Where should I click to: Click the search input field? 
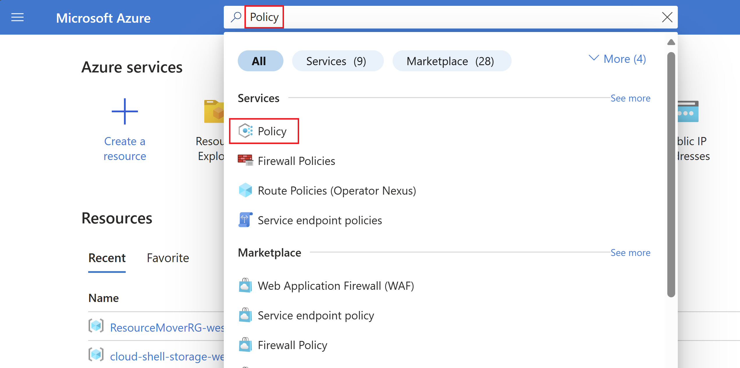coord(451,17)
